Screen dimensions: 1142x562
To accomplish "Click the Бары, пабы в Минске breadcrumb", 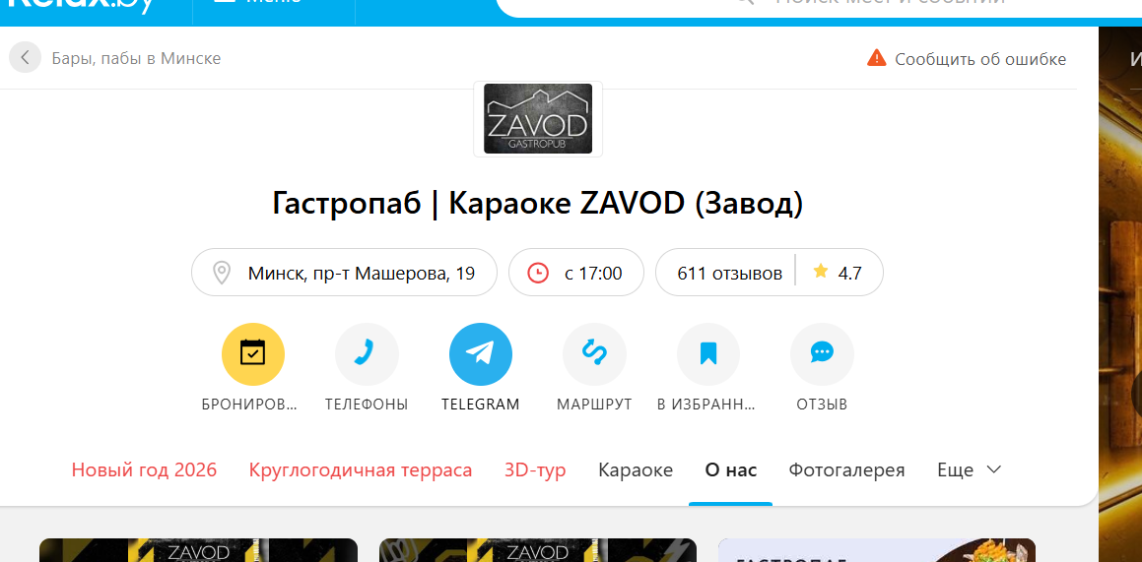I will [x=136, y=58].
